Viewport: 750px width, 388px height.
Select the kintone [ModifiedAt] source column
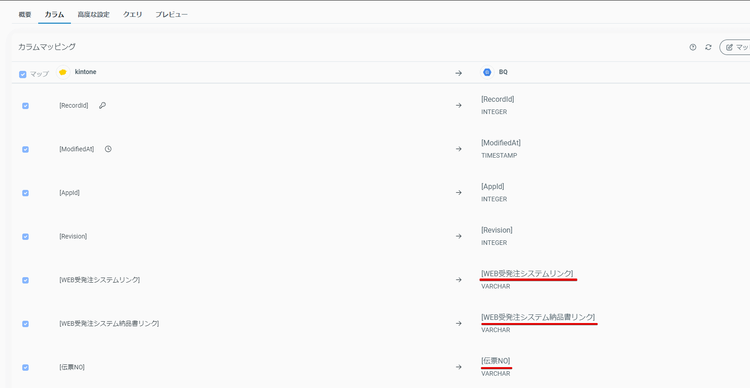[x=77, y=149]
